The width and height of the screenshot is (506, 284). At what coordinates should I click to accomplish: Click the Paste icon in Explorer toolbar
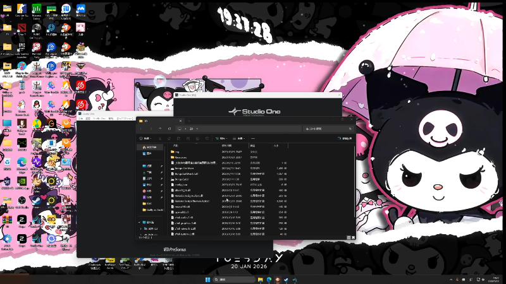178,138
